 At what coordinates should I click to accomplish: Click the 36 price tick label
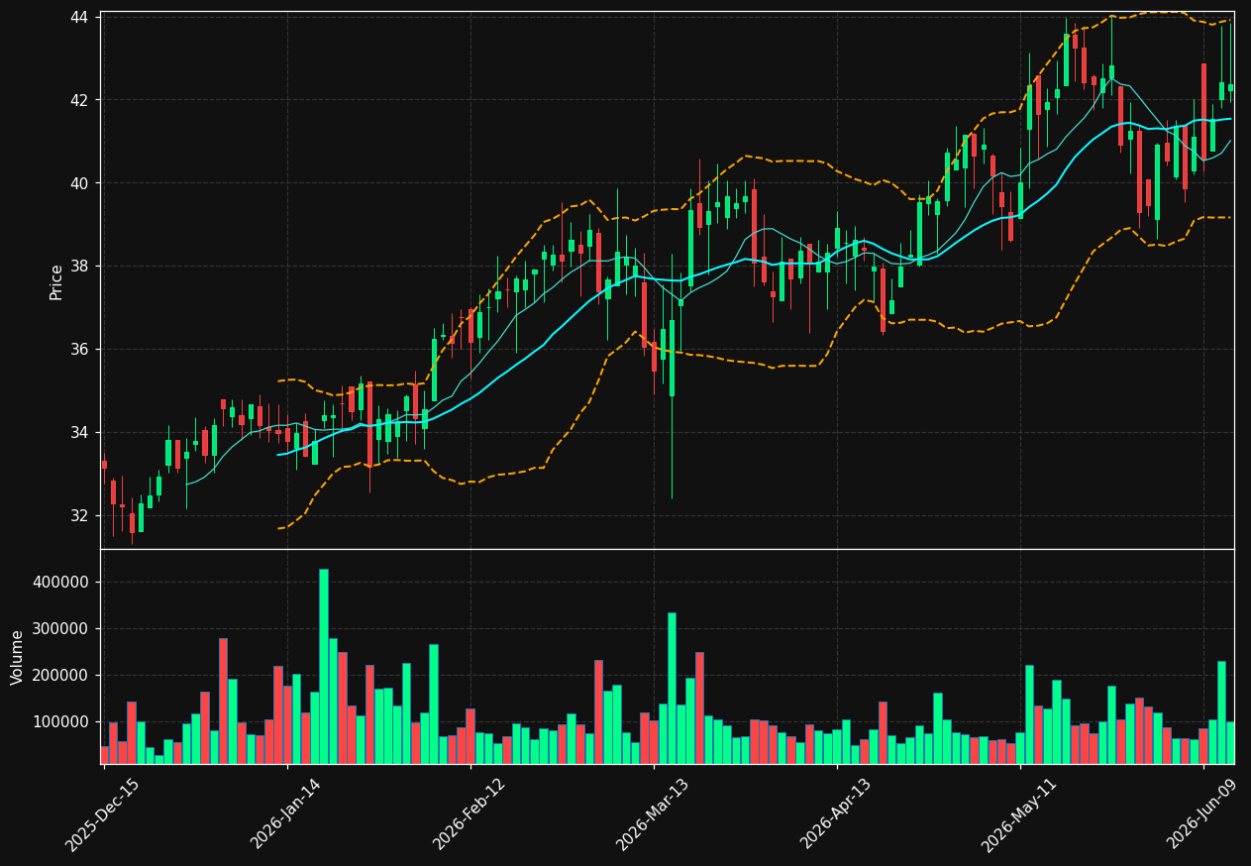coord(79,350)
